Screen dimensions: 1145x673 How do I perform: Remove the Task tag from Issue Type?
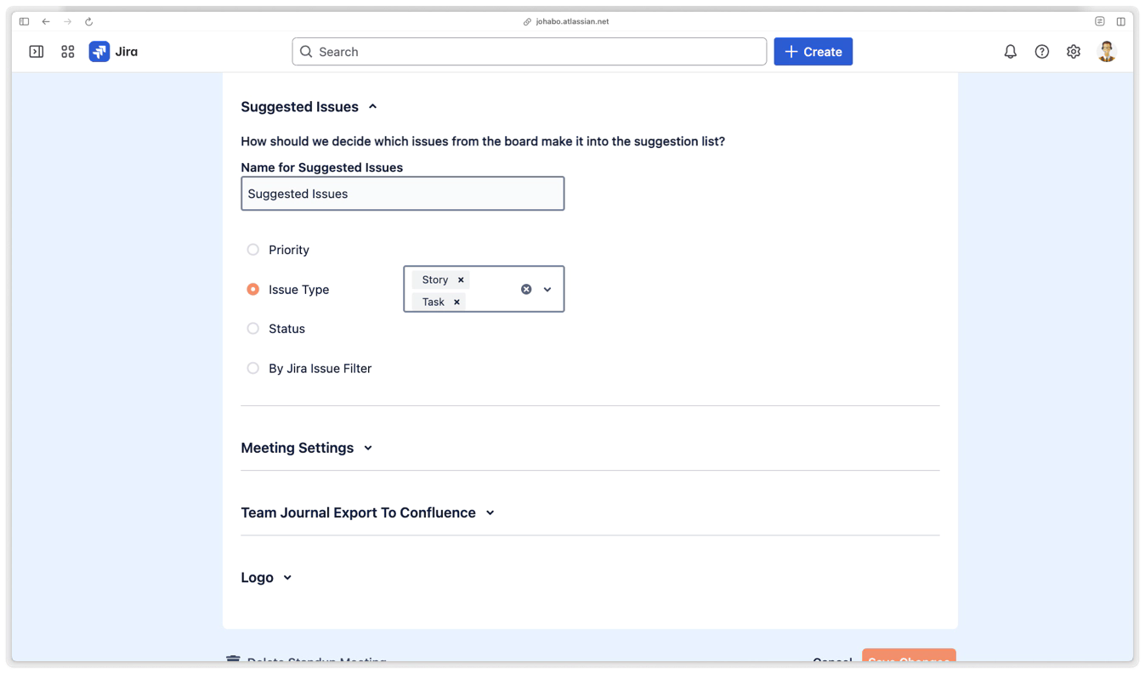point(456,302)
